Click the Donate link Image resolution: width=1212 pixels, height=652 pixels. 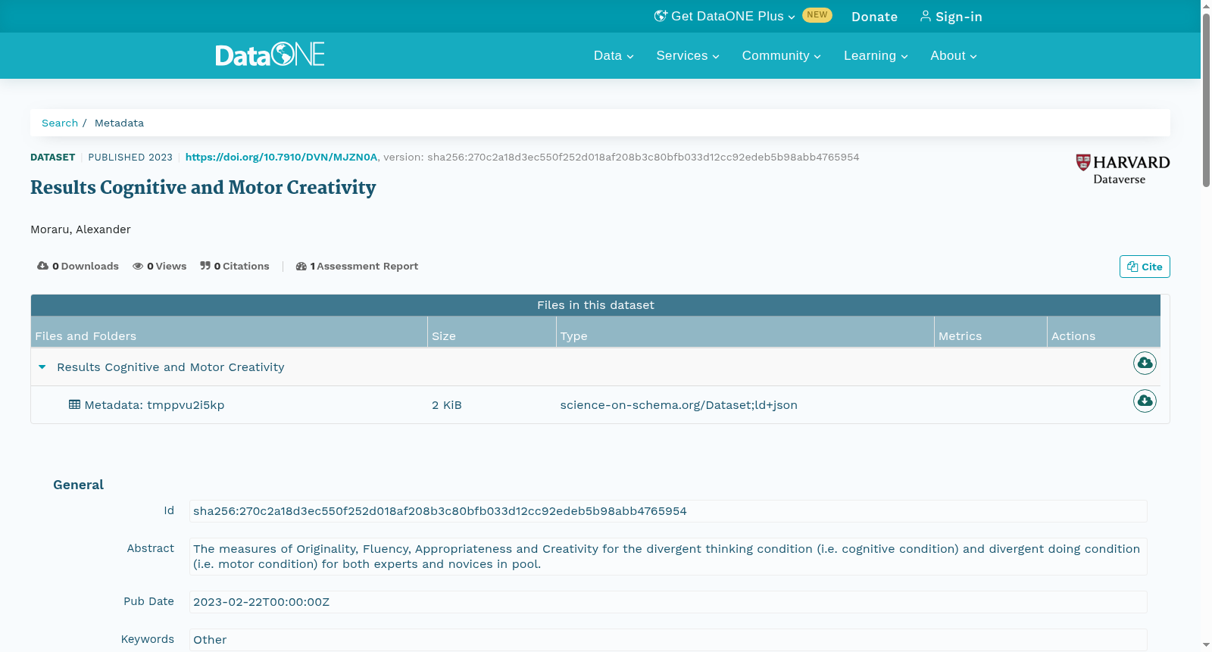coord(874,17)
